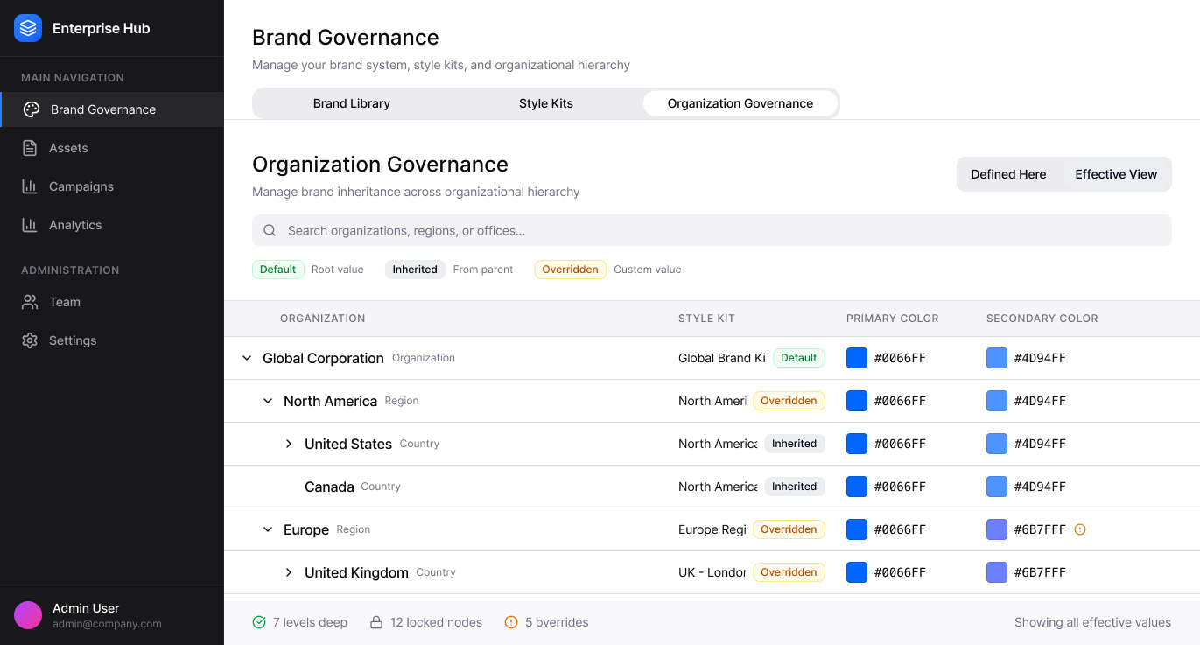Click the Inherited legend badge
This screenshot has width=1200, height=645.
415,270
